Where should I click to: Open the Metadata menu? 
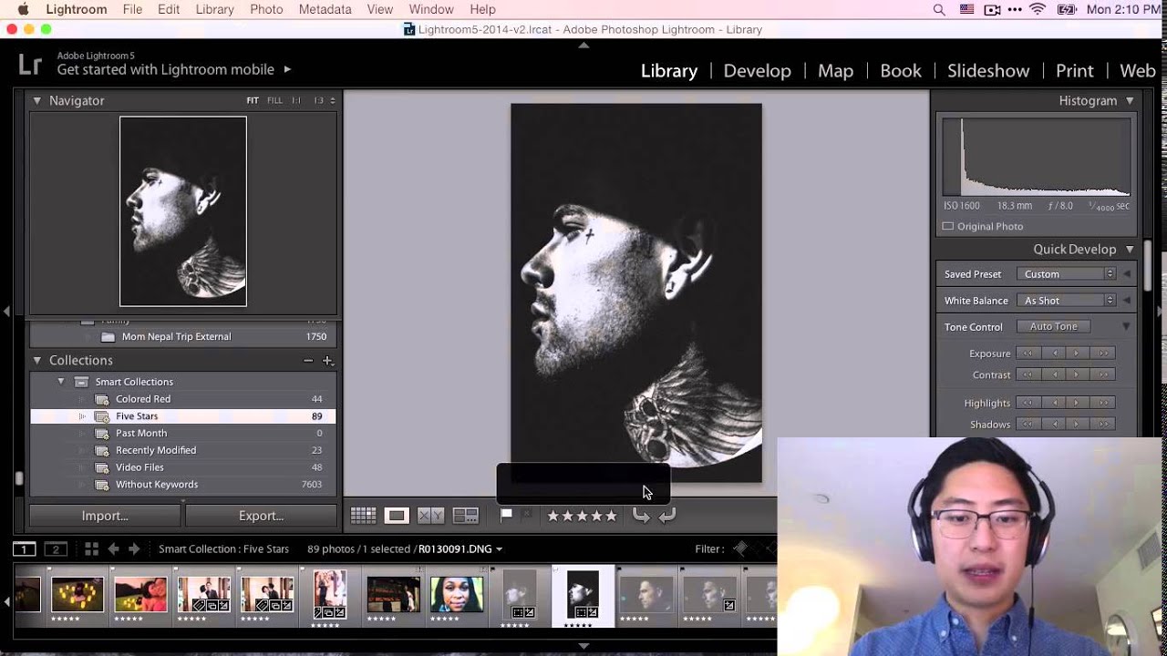click(325, 9)
